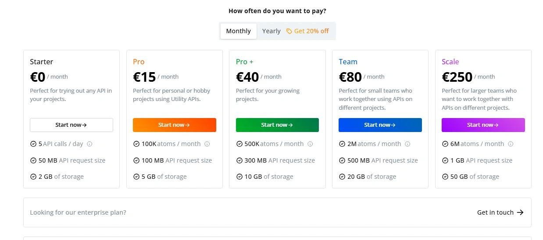Click checkmark icon next to Starter 2 GB storage
Screen dimensions: 543x240
tap(33, 177)
